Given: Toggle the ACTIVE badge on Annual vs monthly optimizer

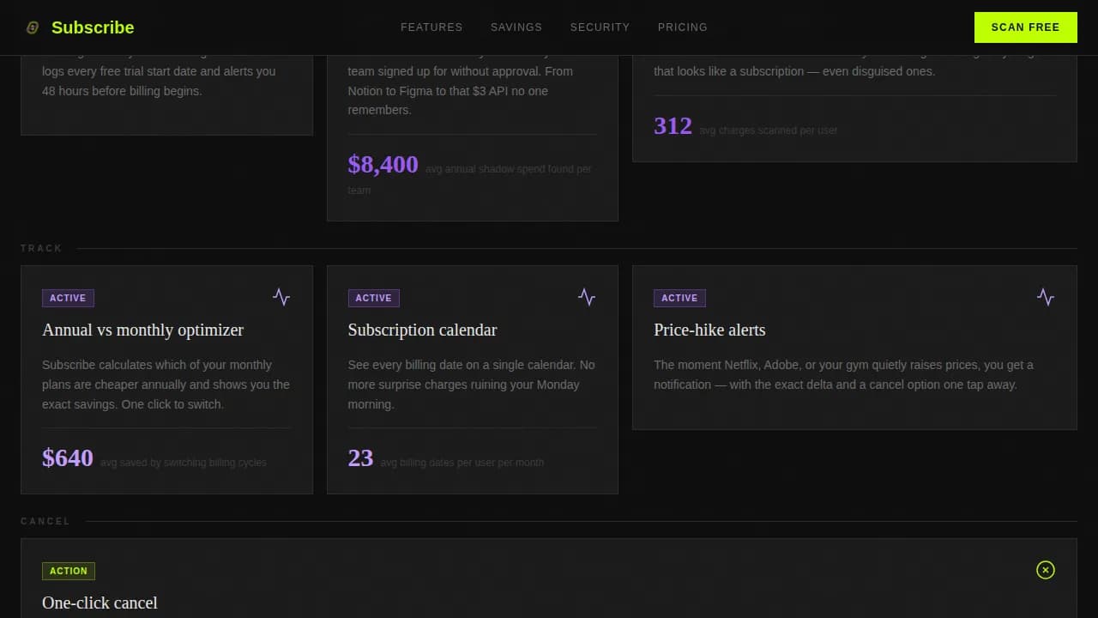Looking at the screenshot, I should coord(68,298).
